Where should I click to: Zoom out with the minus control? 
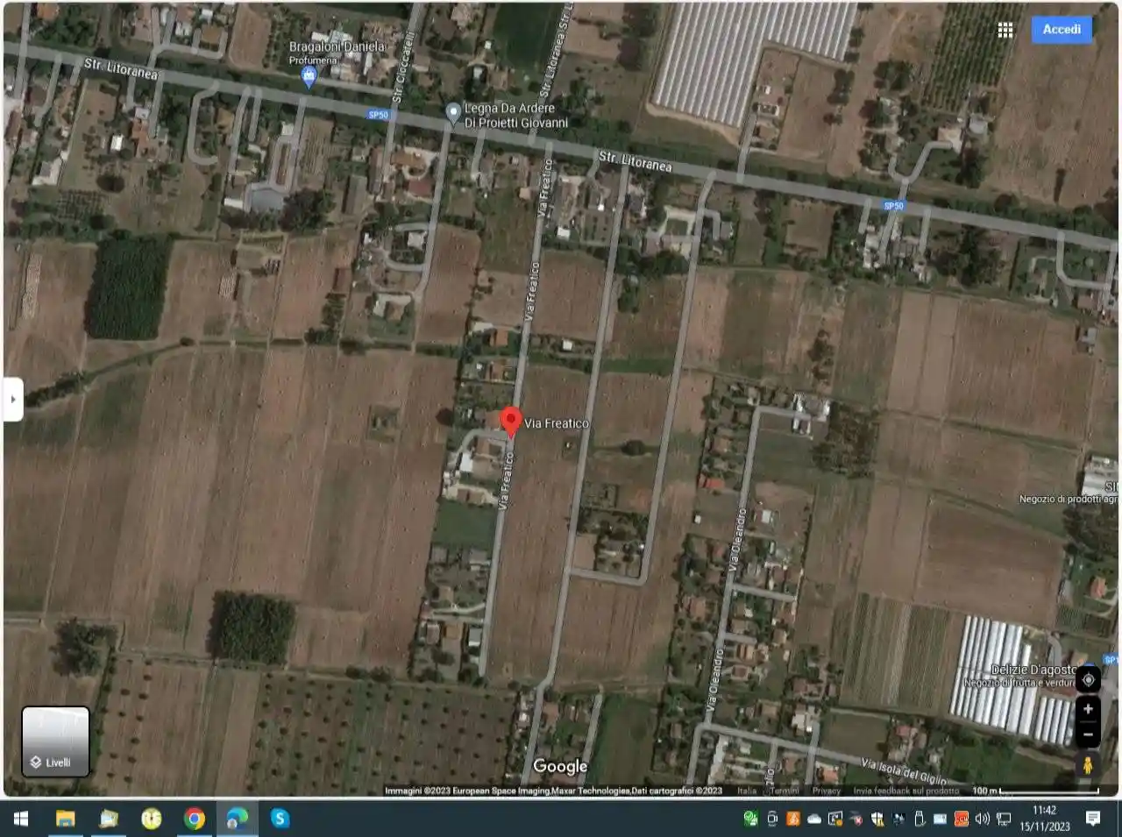point(1089,735)
